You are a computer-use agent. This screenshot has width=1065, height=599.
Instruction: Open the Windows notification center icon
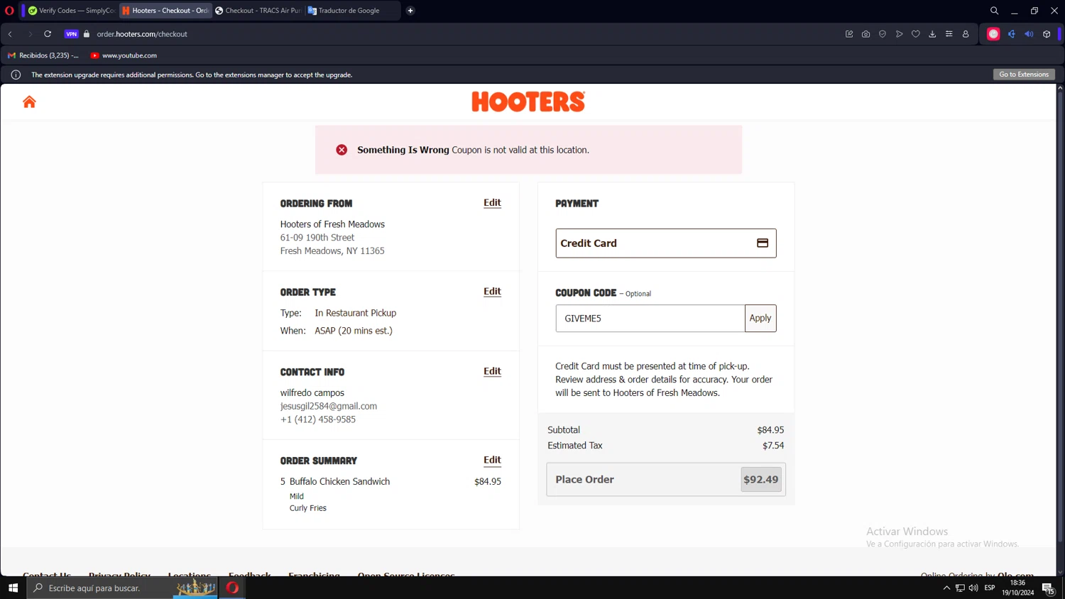tap(1048, 588)
